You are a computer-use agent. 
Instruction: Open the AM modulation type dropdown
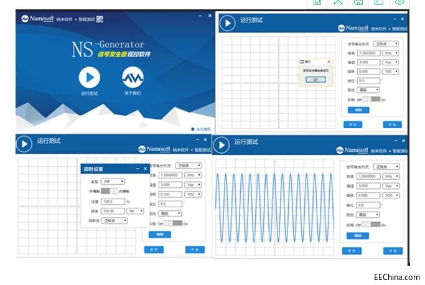tap(114, 181)
